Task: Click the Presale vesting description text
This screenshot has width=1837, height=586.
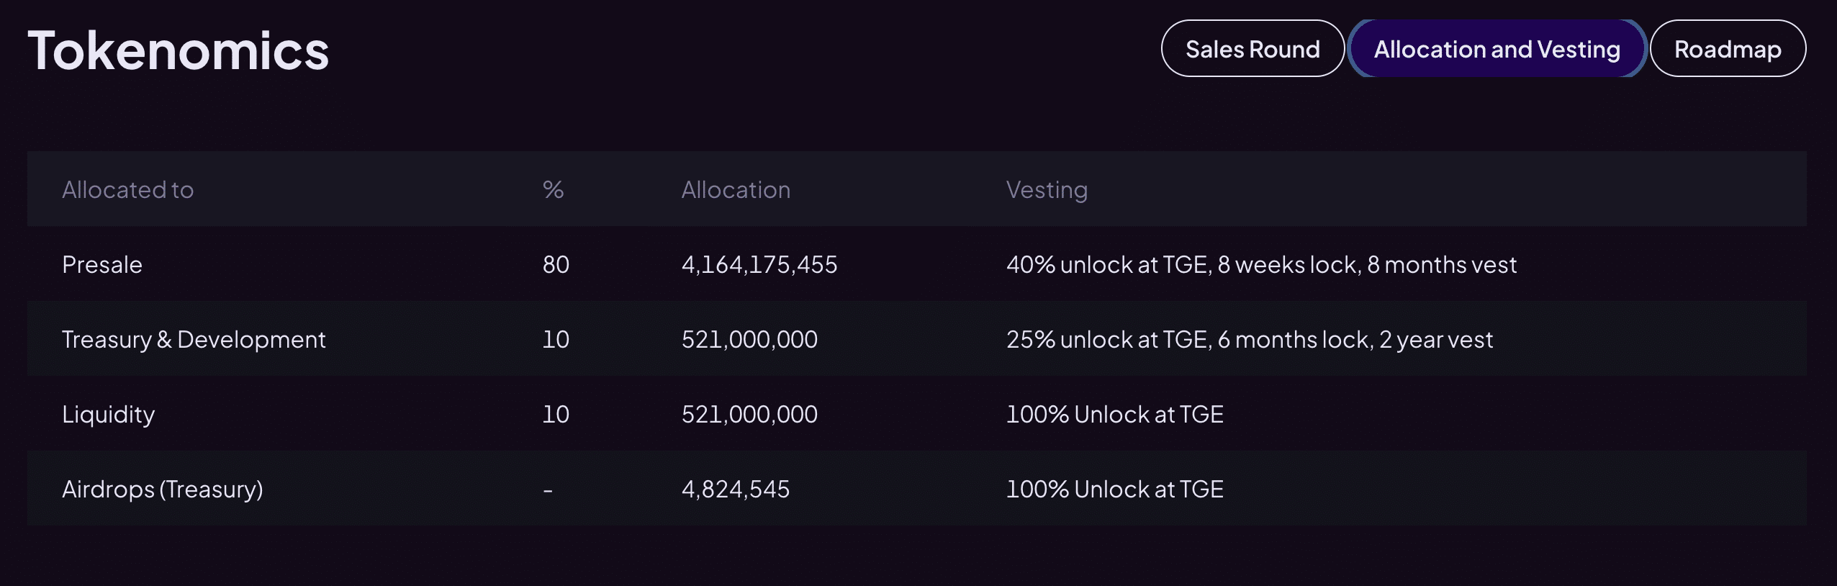Action: pyautogui.click(x=1261, y=265)
